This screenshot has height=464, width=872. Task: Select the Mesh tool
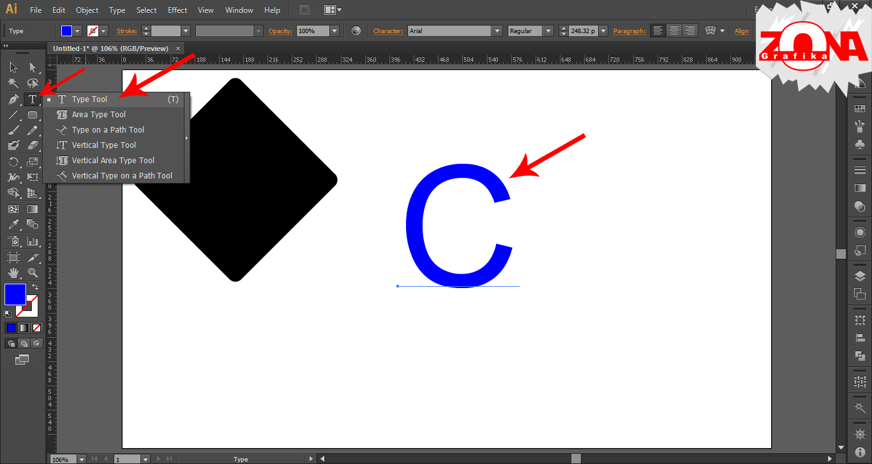(x=13, y=209)
